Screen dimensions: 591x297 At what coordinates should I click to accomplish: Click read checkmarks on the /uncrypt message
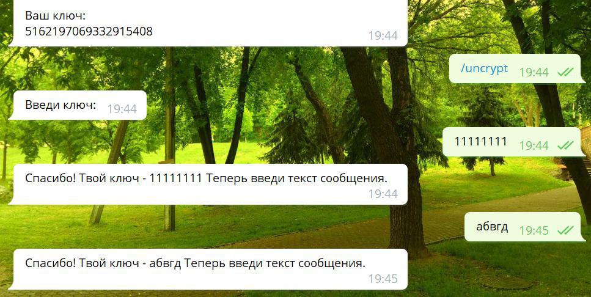click(x=565, y=71)
